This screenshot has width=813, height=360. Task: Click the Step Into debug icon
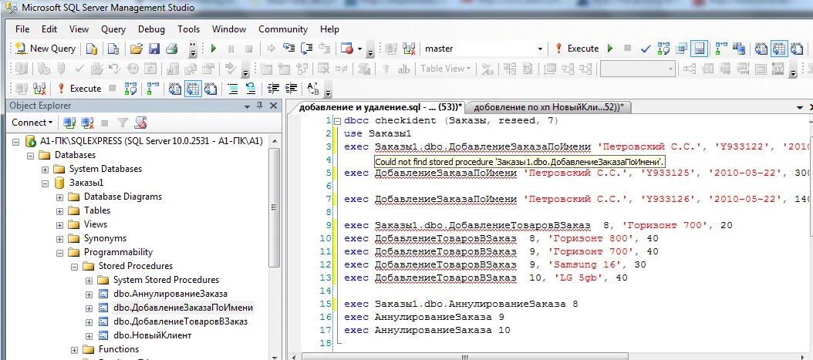pos(288,49)
